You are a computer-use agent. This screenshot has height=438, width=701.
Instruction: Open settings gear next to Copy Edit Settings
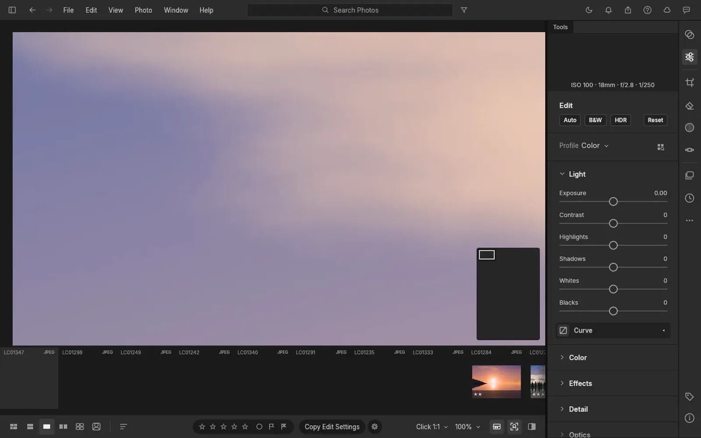pyautogui.click(x=375, y=427)
